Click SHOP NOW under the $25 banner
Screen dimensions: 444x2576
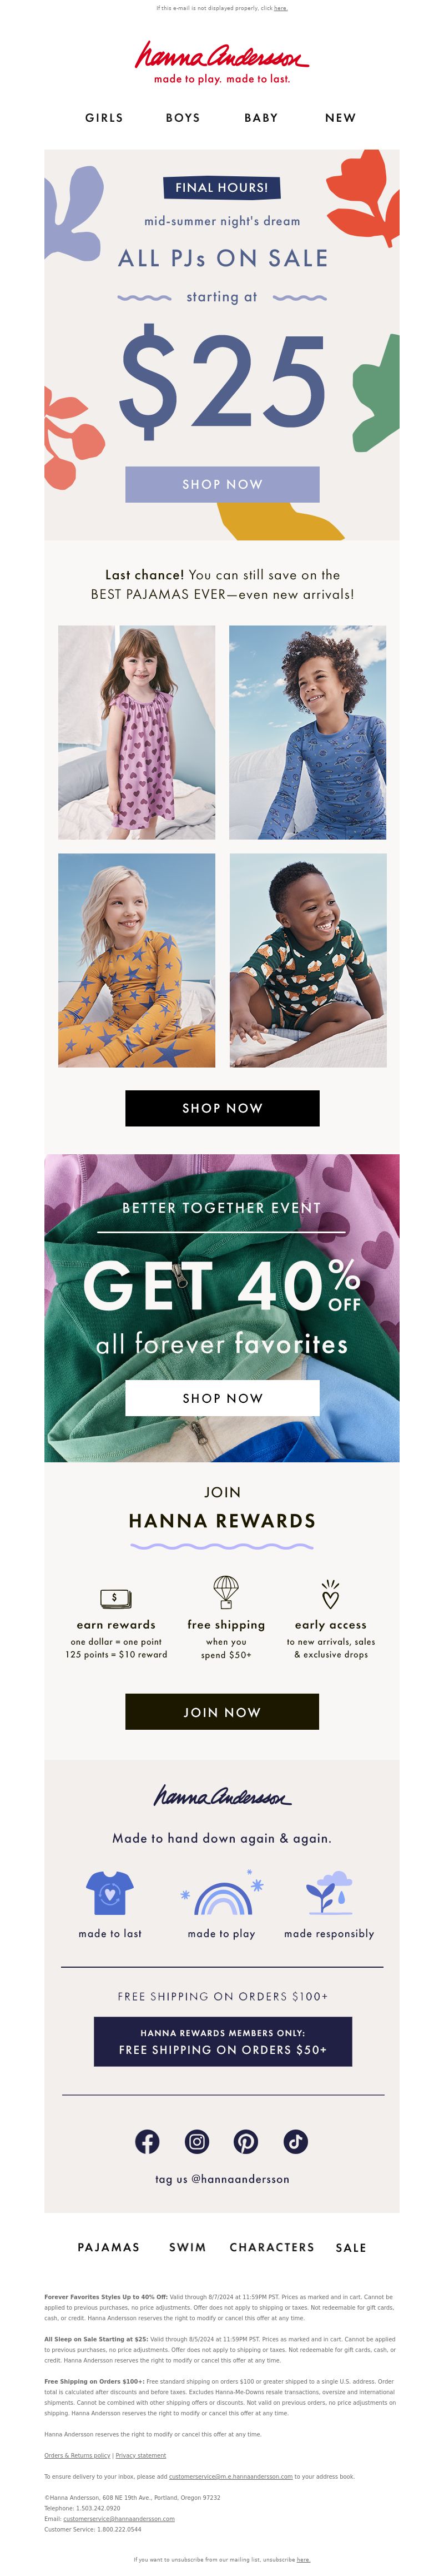tap(223, 484)
